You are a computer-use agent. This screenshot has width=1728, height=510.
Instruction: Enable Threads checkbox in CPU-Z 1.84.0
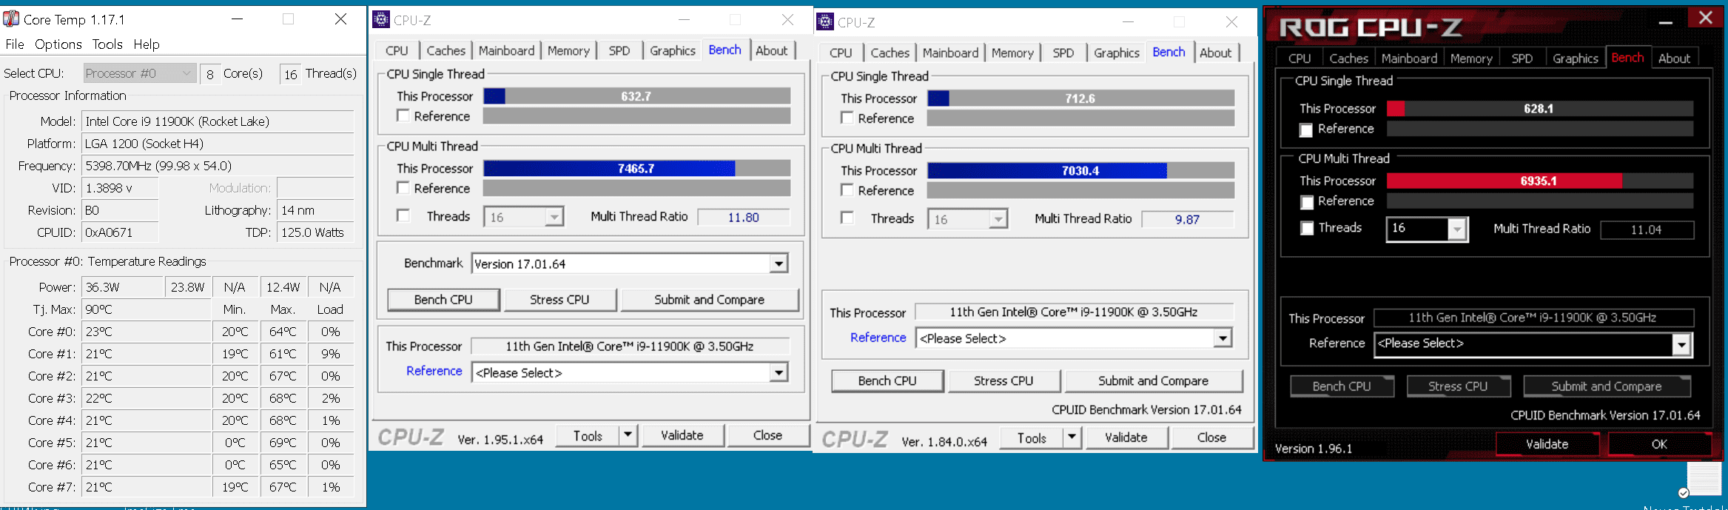click(847, 218)
